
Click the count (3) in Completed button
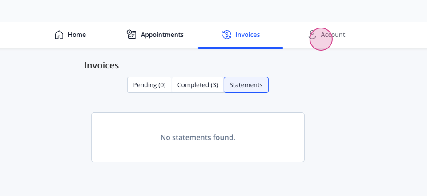(x=214, y=85)
